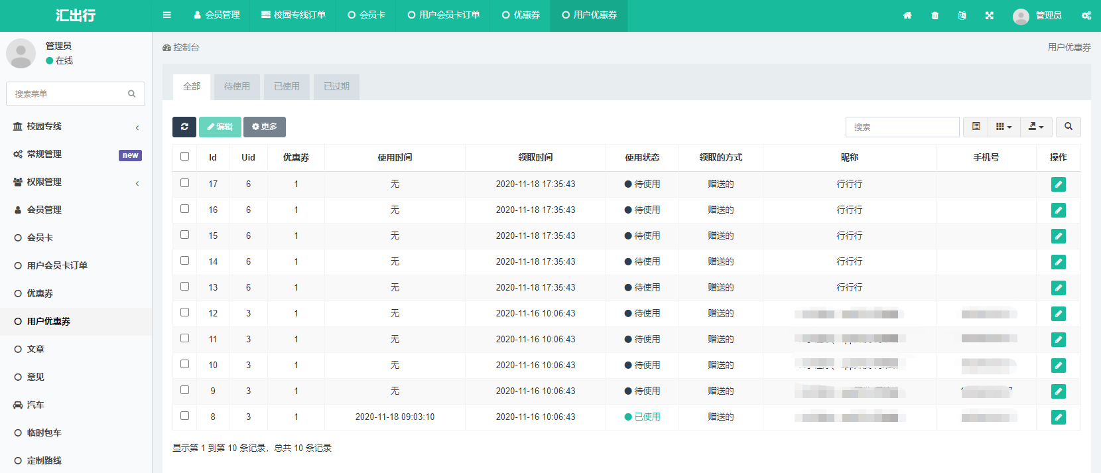
Task: Edit row with Id 11
Action: click(1059, 340)
